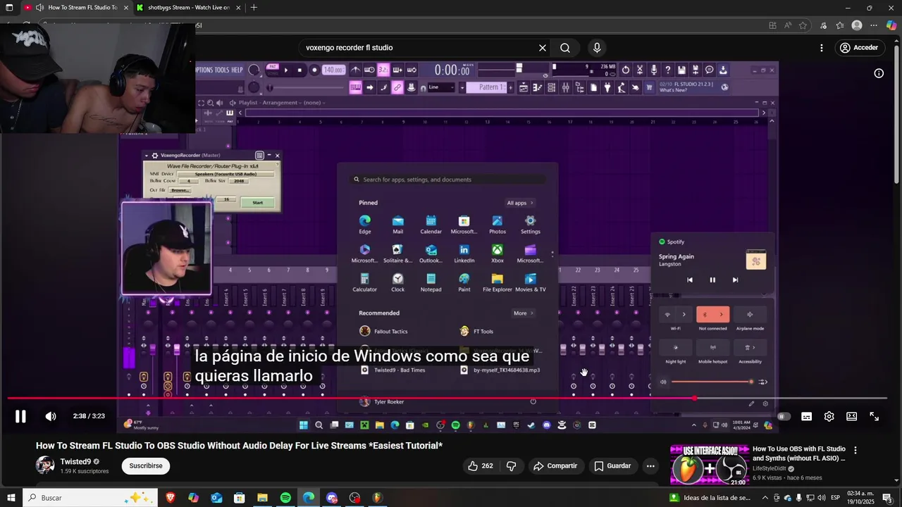Open the player settings gear
This screenshot has height=507, width=902.
point(829,416)
